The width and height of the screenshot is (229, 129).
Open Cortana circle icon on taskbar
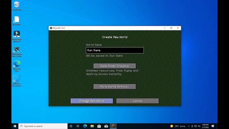tap(71, 126)
